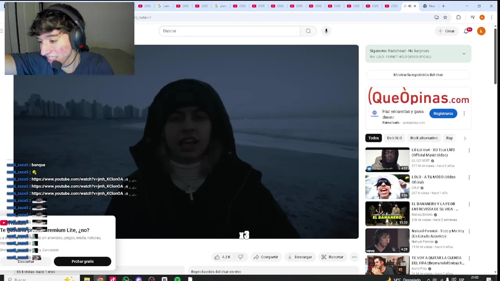This screenshot has width=500, height=281.
Task: Click the QueOpinas.com ad banner
Action: (x=418, y=96)
